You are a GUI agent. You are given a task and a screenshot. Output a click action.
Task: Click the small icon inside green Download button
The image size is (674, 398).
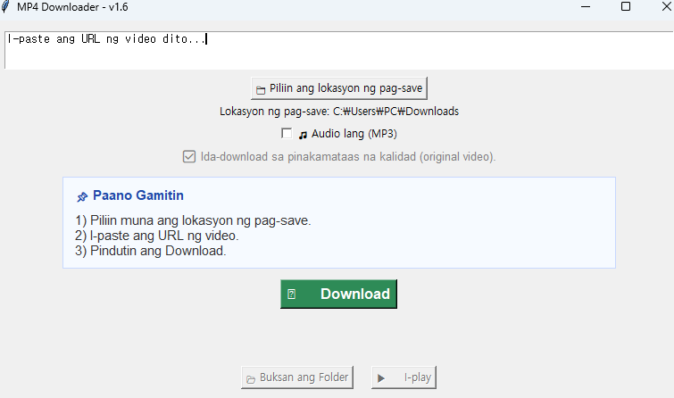(x=291, y=294)
